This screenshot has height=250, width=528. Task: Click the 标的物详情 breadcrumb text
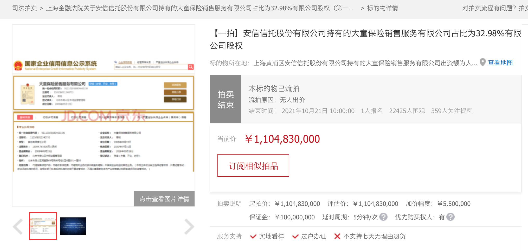(x=382, y=8)
